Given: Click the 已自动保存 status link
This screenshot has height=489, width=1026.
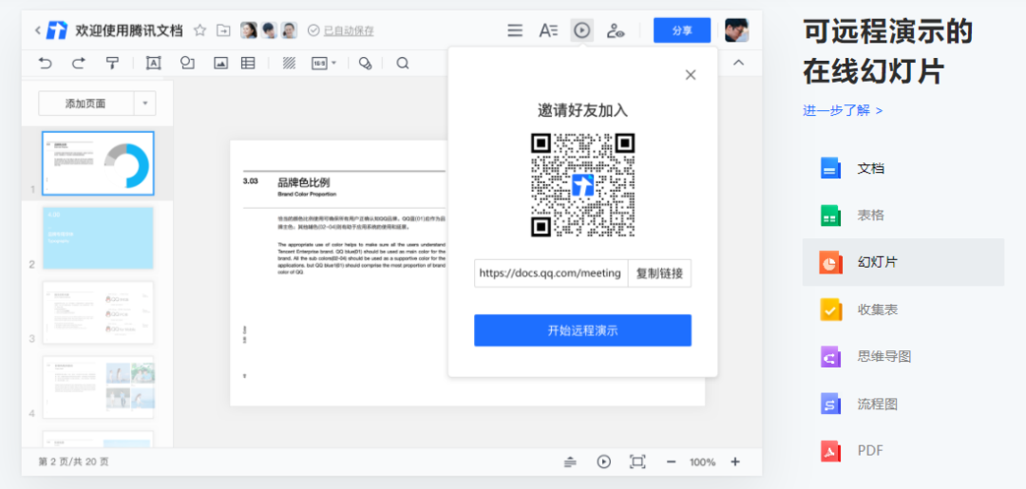Looking at the screenshot, I should pyautogui.click(x=349, y=30).
